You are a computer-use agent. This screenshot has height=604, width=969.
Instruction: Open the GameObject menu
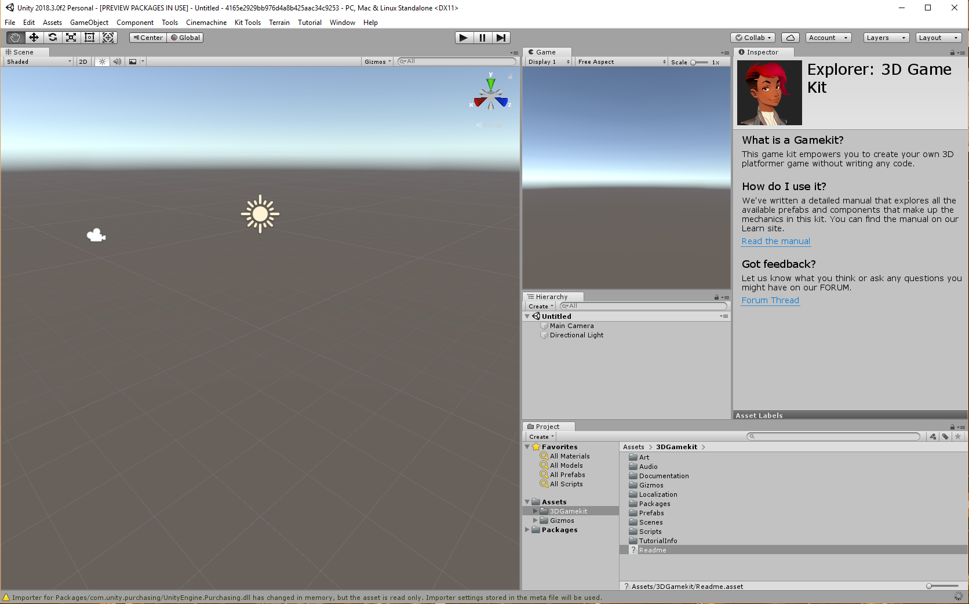(x=89, y=23)
